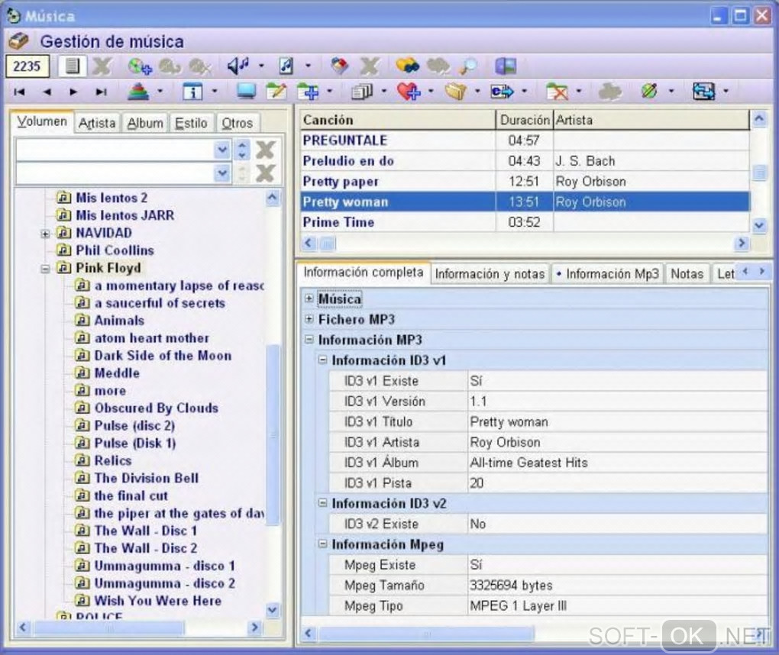Click the blue info window icon
Screen dimensions: 779x655
192,92
